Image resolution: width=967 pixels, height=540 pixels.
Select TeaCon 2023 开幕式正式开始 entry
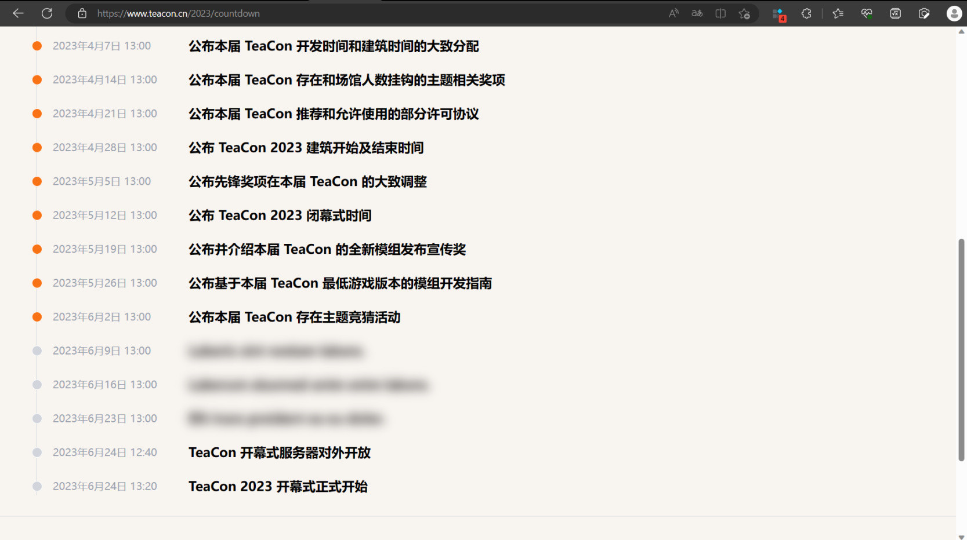[x=278, y=487]
